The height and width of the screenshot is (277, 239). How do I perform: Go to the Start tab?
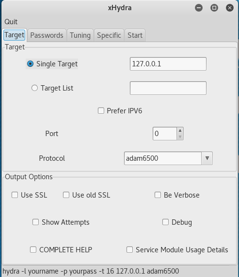[x=135, y=35]
